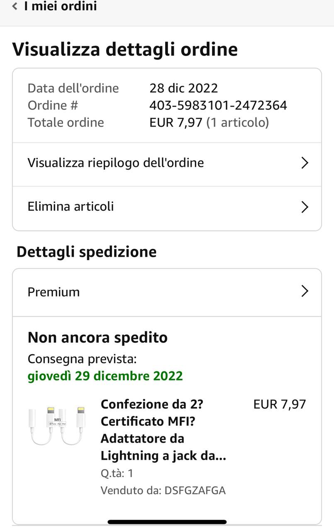Tap chevron next to Visualizza riepilogo dell'ordine
The width and height of the screenshot is (334, 531).
(x=305, y=163)
